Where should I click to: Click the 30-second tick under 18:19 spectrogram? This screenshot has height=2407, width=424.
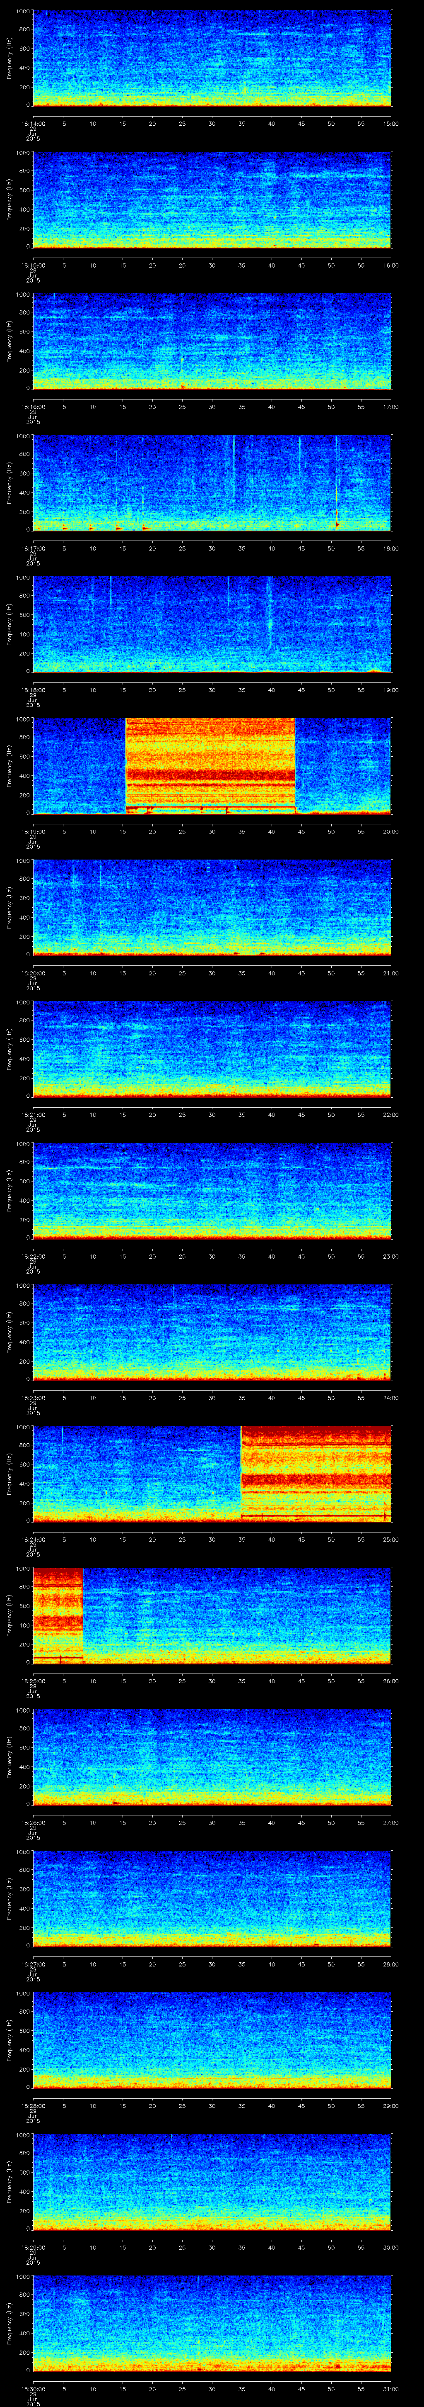click(212, 832)
